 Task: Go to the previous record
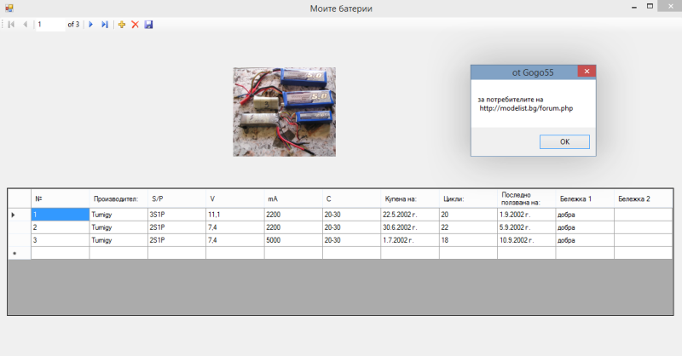[25, 25]
